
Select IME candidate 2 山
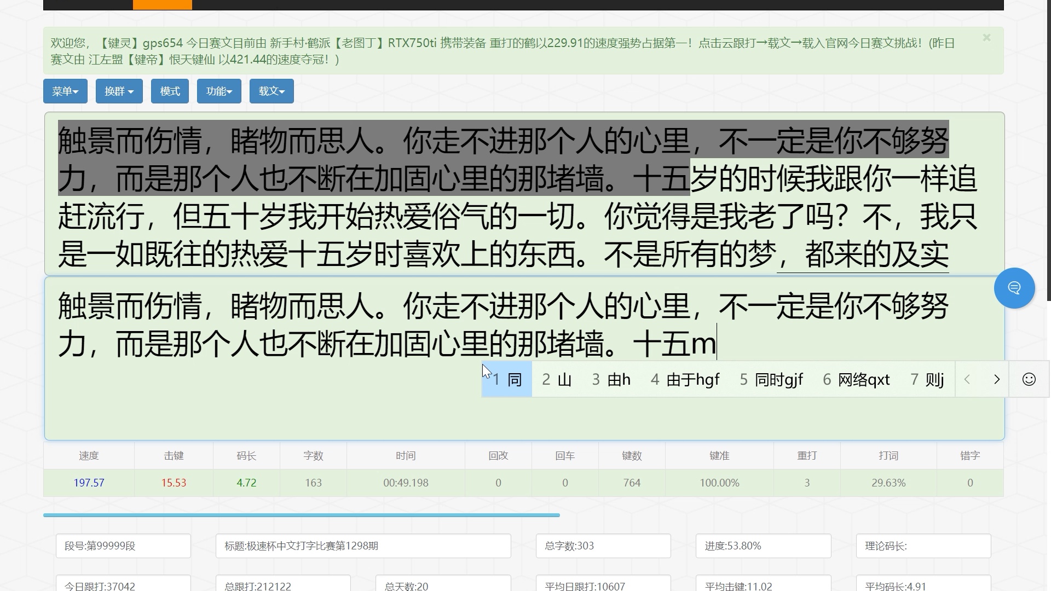click(x=557, y=379)
